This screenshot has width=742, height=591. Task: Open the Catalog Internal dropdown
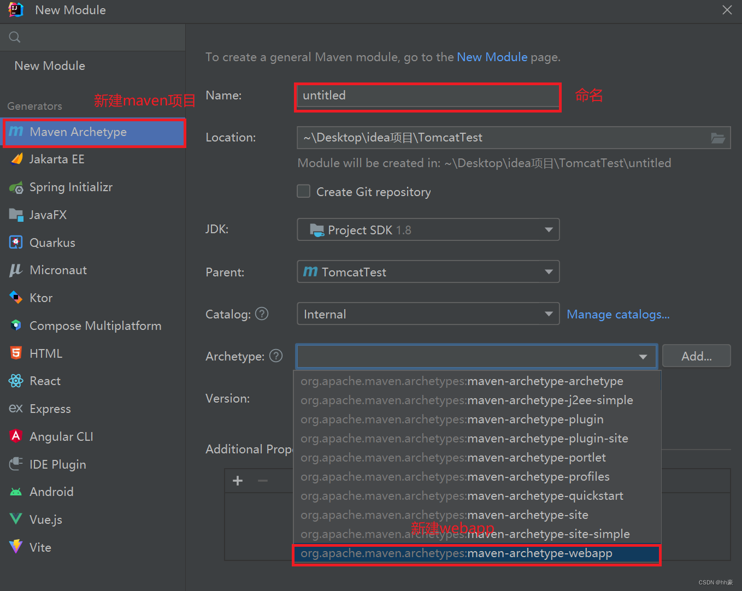pos(428,314)
